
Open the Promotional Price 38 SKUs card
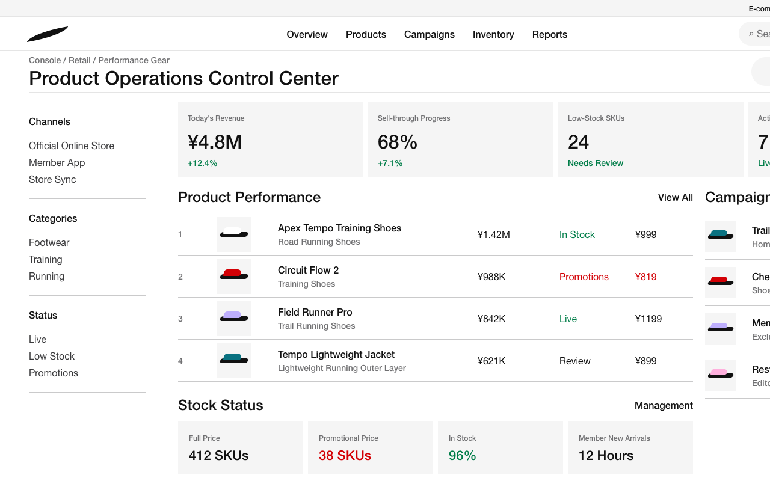click(371, 447)
